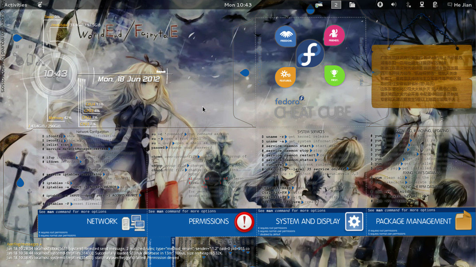Click the /mnt/sda1 disk usage readout
Screen dimensions: 476x267
pyautogui.click(x=76, y=25)
